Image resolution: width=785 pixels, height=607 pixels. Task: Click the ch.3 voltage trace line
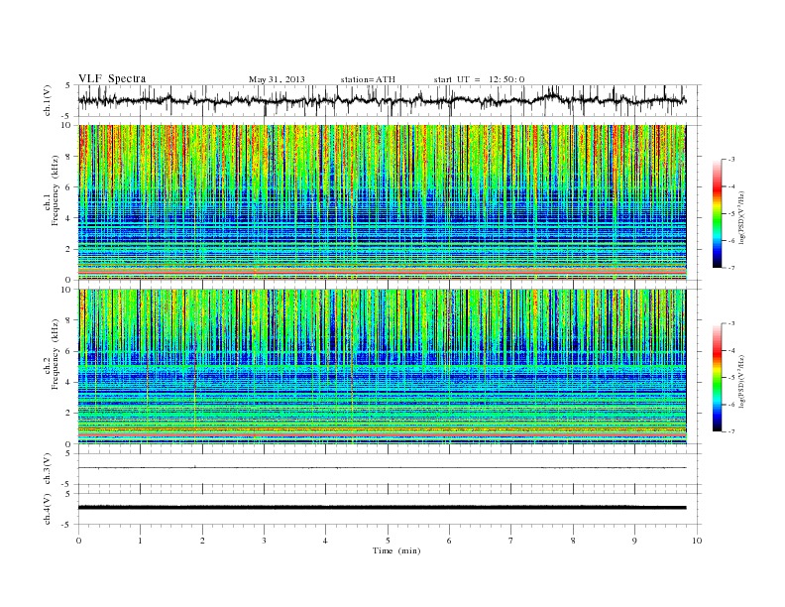point(382,468)
